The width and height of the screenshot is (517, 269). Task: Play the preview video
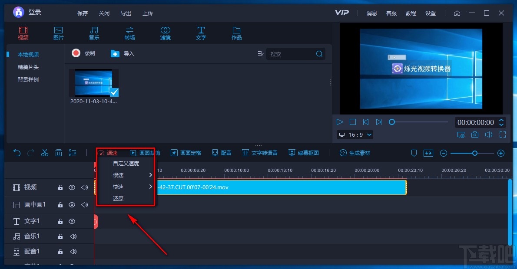[x=340, y=122]
